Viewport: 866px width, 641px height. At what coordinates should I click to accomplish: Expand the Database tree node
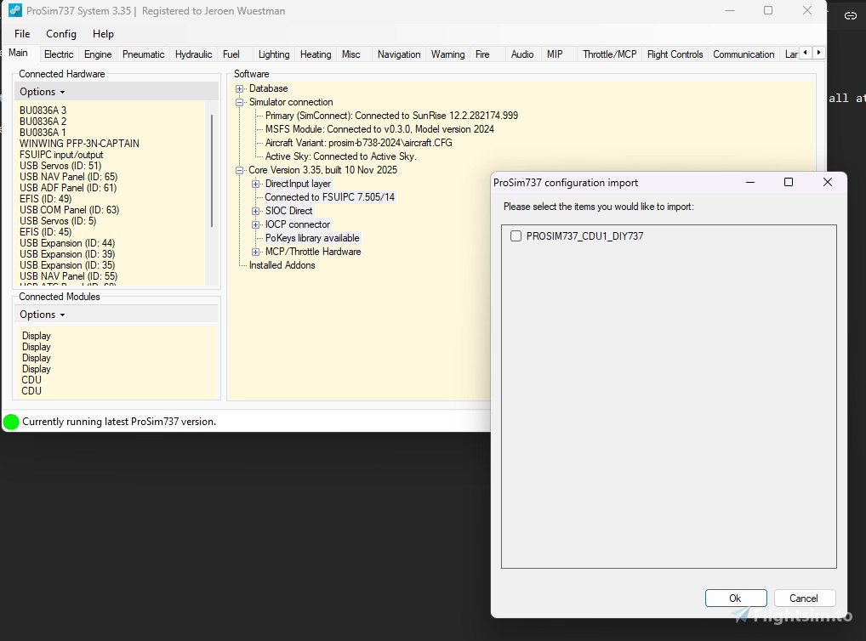[x=239, y=88]
